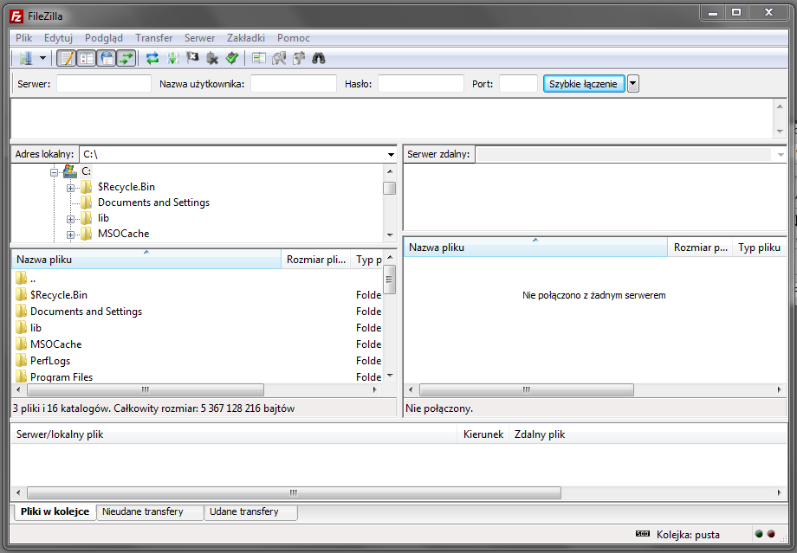Expand the $Recycle.Bin tree node
This screenshot has width=797, height=553.
[x=70, y=188]
